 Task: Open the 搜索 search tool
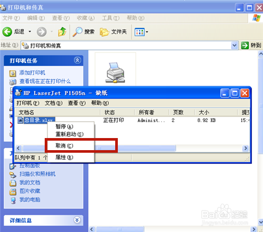[84, 31]
